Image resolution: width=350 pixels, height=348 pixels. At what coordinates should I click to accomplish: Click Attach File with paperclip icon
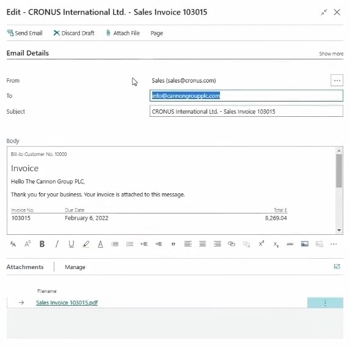pyautogui.click(x=123, y=33)
